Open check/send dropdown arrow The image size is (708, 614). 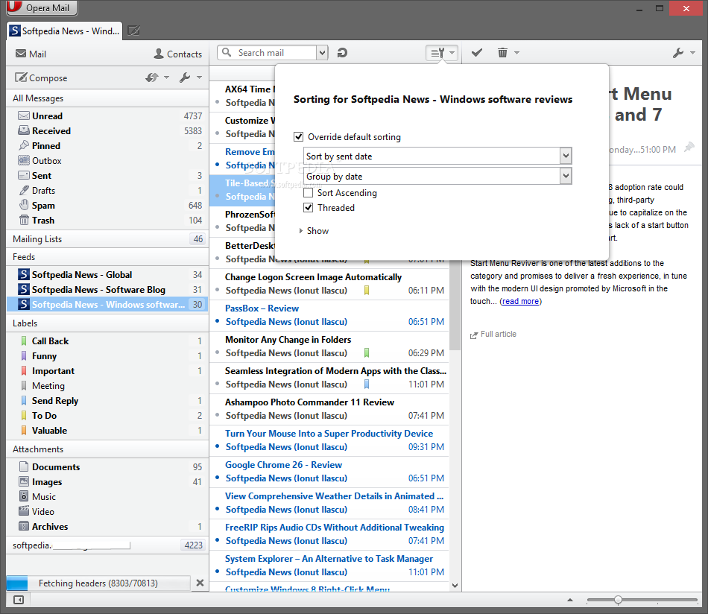[x=167, y=77]
